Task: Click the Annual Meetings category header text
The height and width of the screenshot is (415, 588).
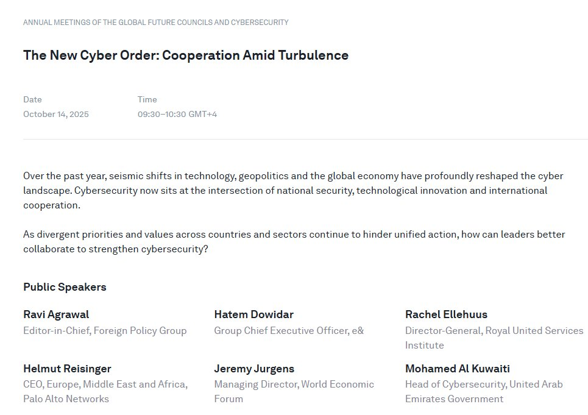Action: 155,23
